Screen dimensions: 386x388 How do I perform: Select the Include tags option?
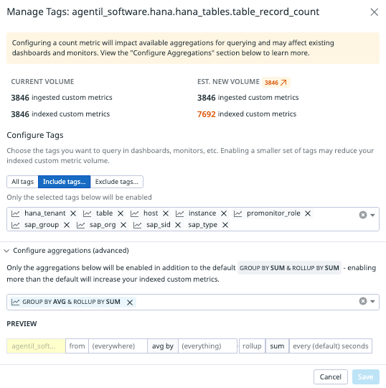(x=65, y=182)
